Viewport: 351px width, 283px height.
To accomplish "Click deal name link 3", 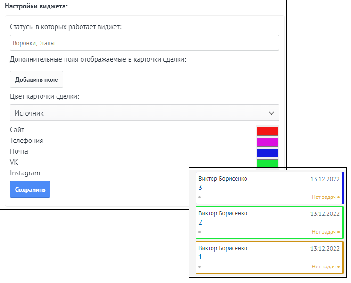I will point(200,188).
